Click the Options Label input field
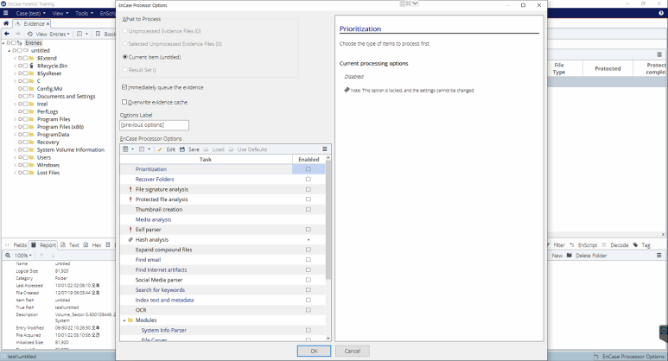668x361 pixels. tap(154, 125)
